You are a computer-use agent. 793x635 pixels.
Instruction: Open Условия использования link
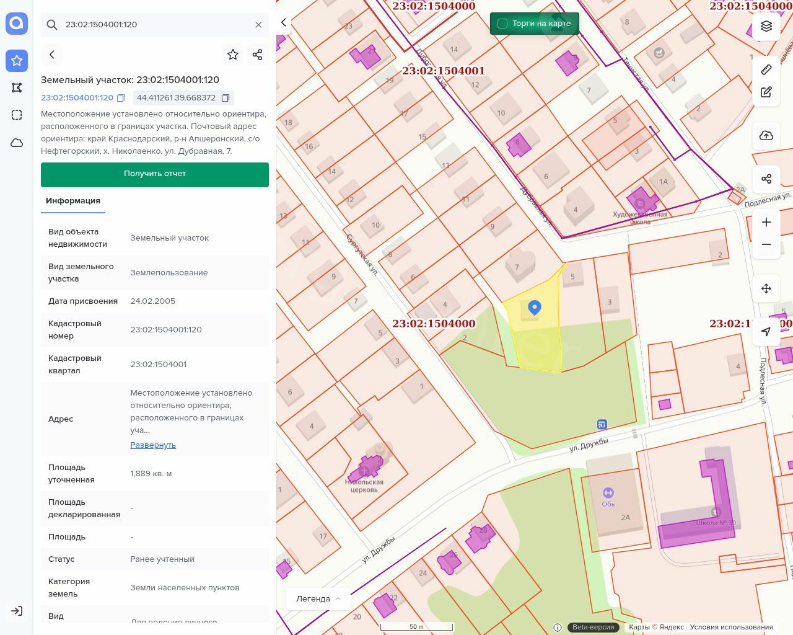coord(731,627)
